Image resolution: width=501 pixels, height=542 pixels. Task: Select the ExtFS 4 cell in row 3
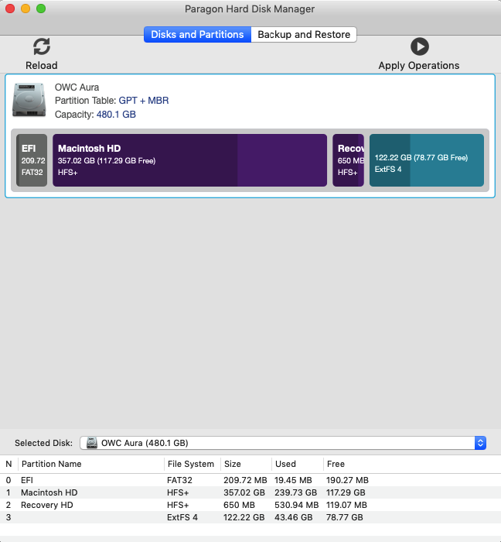[x=182, y=517]
